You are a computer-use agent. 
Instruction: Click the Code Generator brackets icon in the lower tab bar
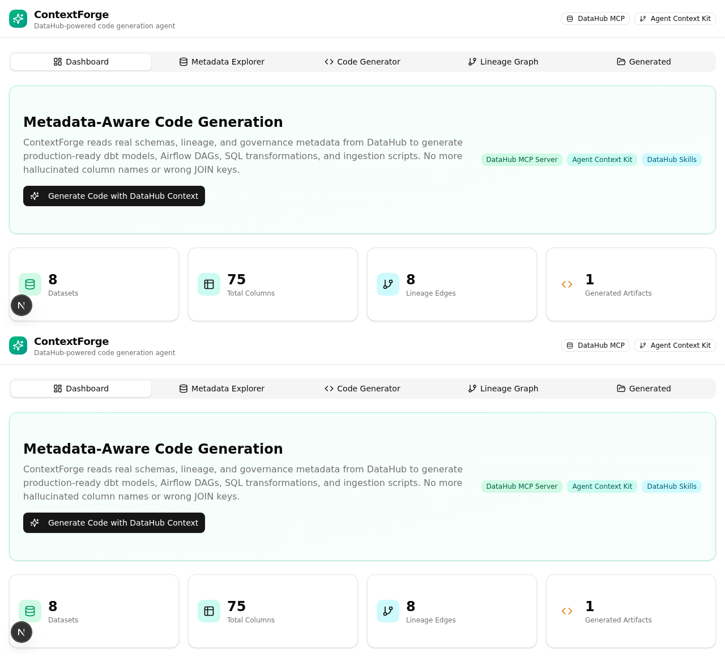coord(329,389)
